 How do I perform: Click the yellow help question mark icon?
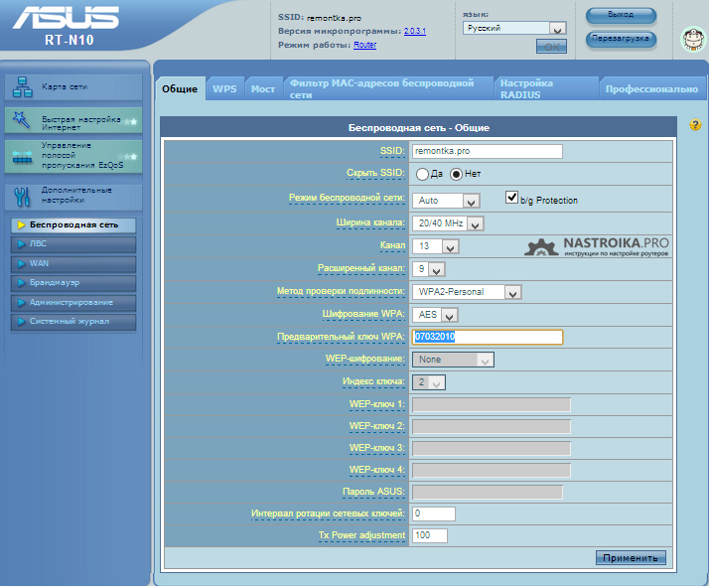695,125
